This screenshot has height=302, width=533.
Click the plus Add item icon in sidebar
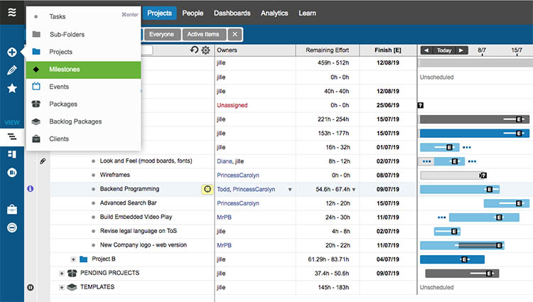12,52
